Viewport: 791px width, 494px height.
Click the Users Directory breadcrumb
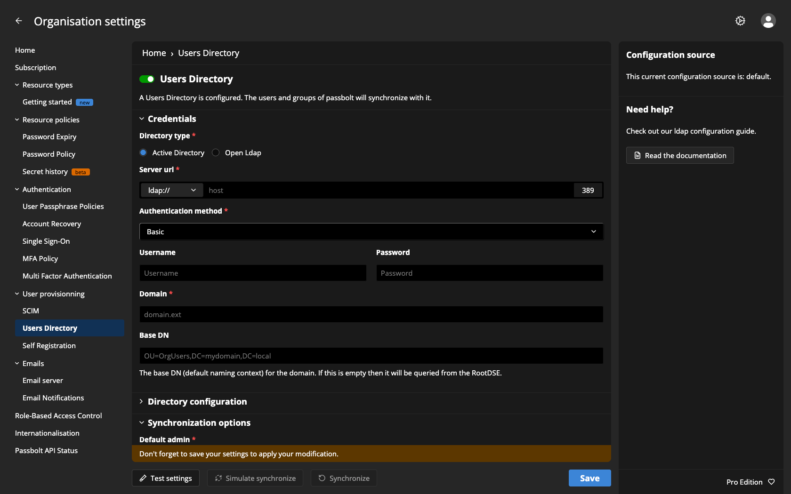tap(209, 53)
